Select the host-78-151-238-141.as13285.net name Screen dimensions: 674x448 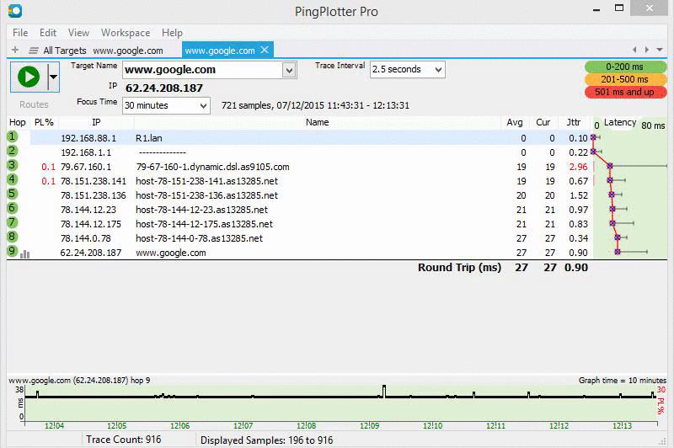point(206,181)
